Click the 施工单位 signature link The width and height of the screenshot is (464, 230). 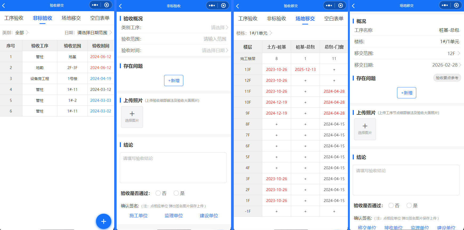(138, 216)
